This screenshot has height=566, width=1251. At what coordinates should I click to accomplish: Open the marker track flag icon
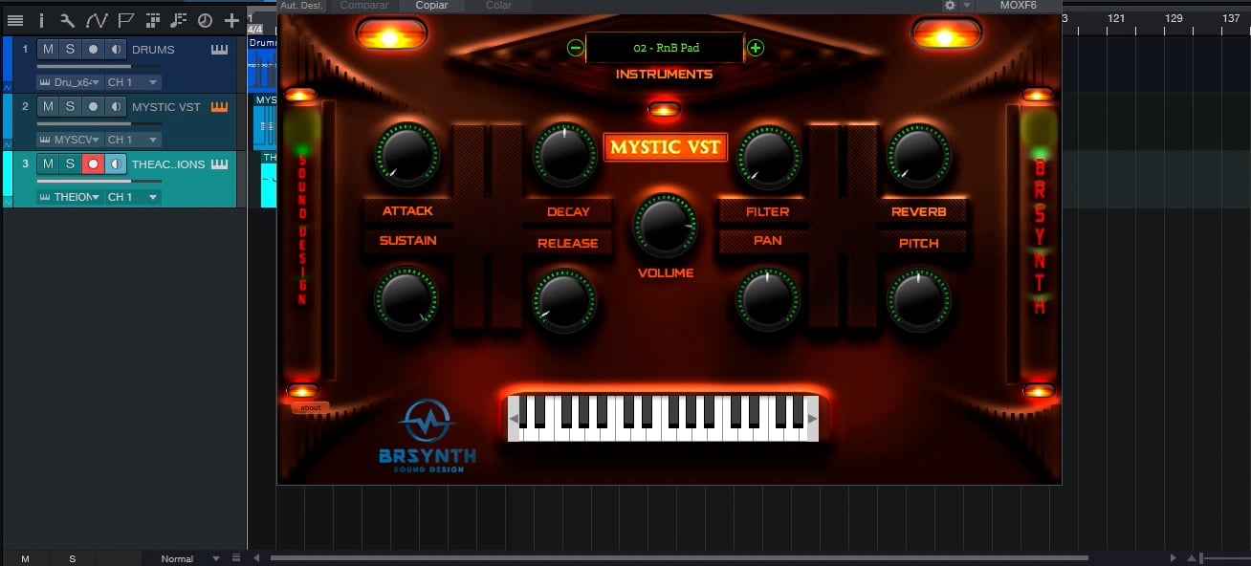125,20
